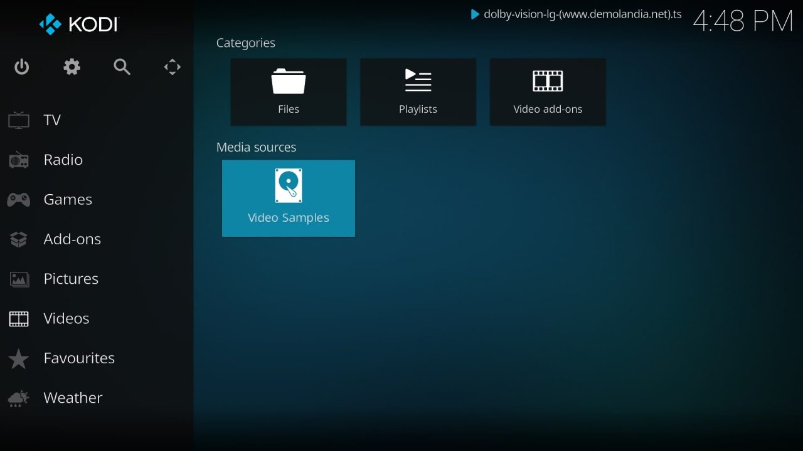Select the Pictures icon
Viewport: 803px width, 451px height.
(18, 279)
